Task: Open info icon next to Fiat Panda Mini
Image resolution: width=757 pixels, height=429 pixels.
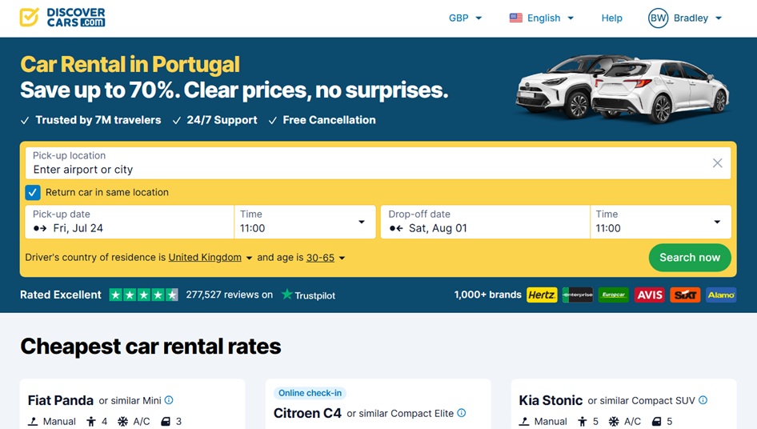Action: pyautogui.click(x=169, y=400)
